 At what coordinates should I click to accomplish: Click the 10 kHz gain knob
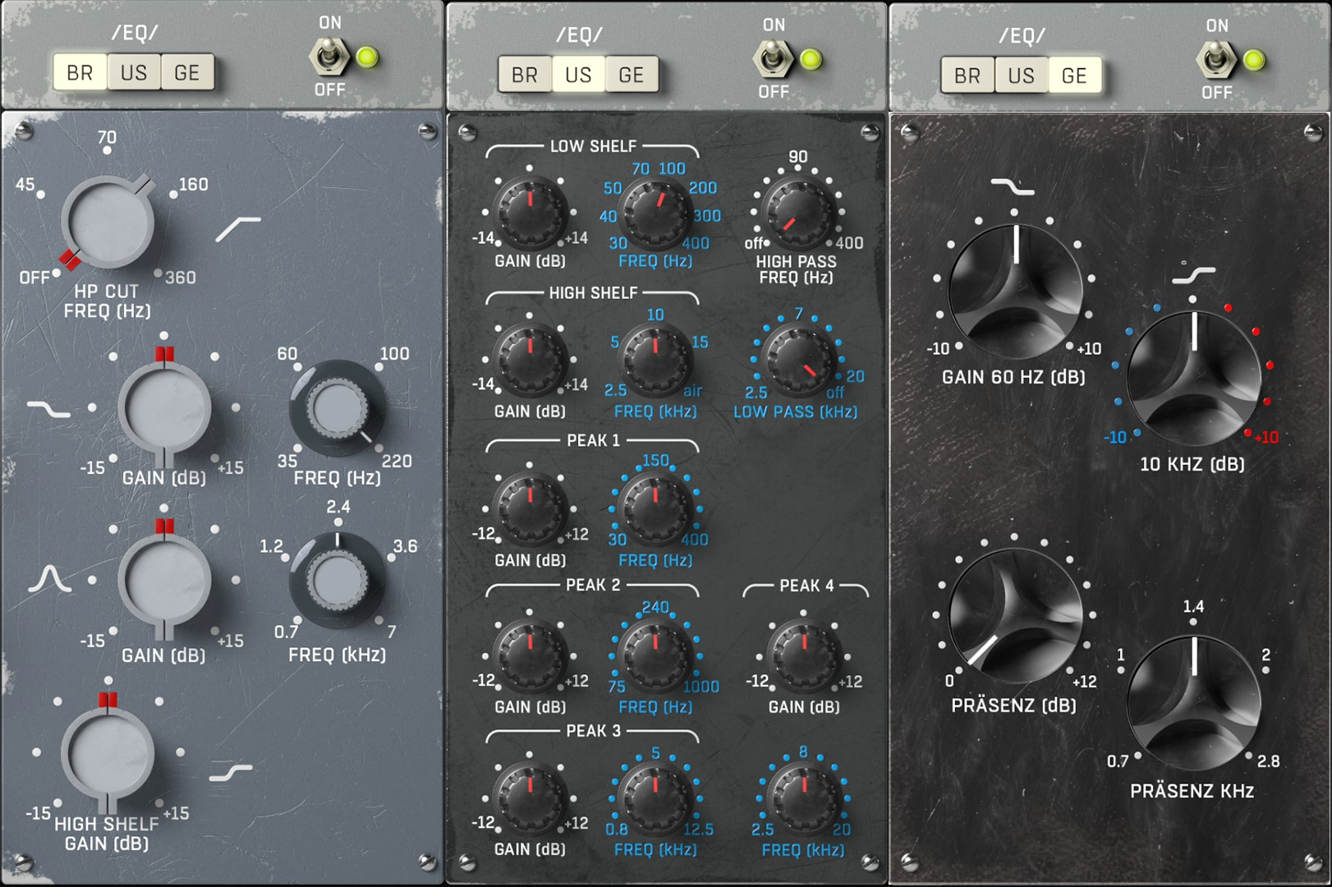tap(1193, 377)
